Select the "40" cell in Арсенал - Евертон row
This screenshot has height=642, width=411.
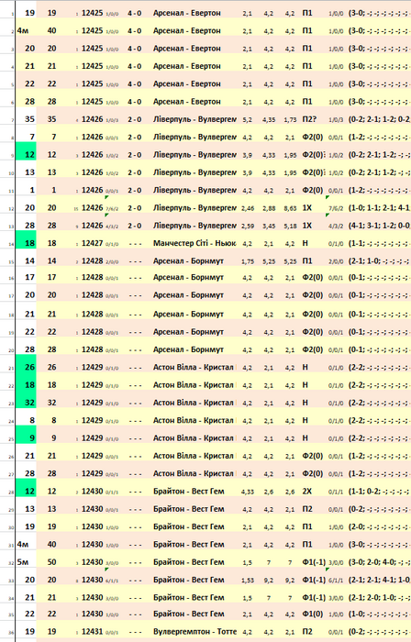(51, 30)
